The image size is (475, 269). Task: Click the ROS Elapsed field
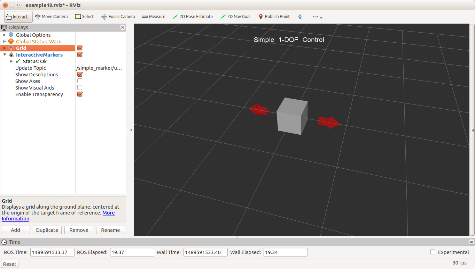coord(132,252)
